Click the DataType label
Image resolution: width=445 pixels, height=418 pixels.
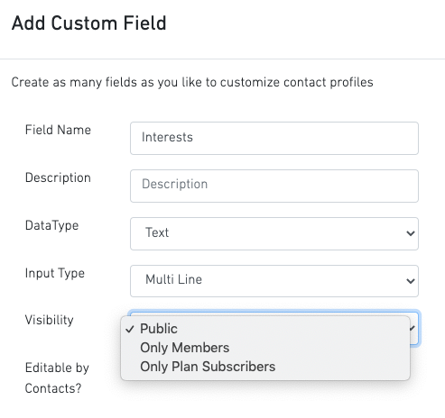(52, 225)
